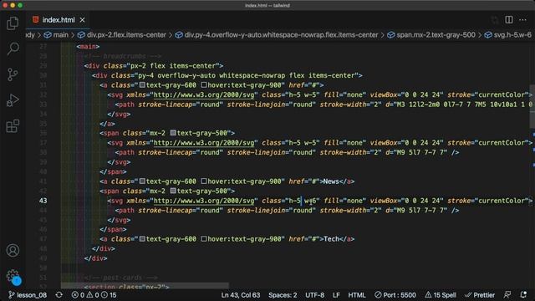The width and height of the screenshot is (535, 301).
Task: Open the Source Control view
Action: coord(13,74)
